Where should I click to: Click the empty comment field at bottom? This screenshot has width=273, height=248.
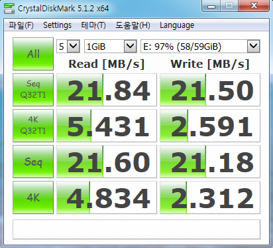(x=136, y=229)
